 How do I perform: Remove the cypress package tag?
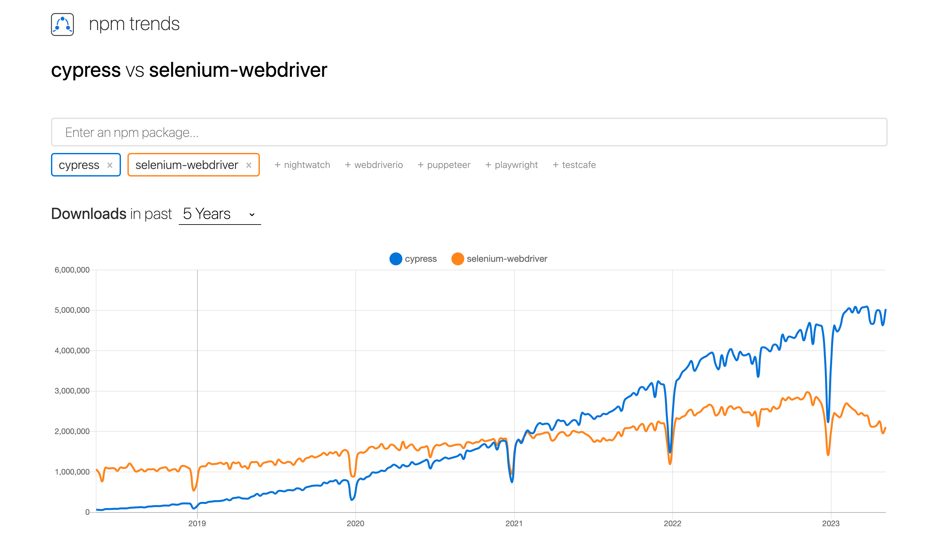(110, 165)
